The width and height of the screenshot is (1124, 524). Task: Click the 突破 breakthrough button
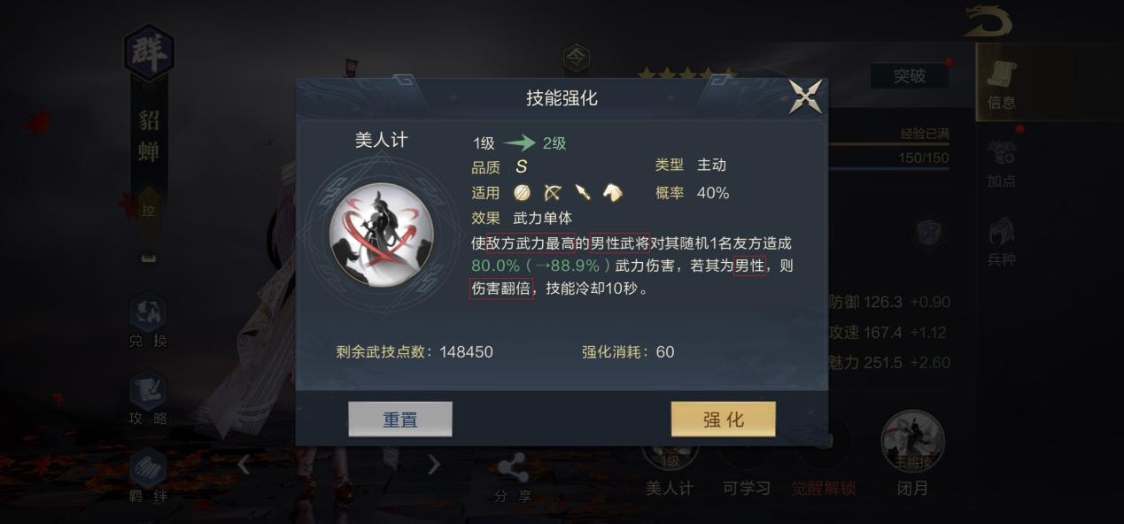[x=909, y=77]
